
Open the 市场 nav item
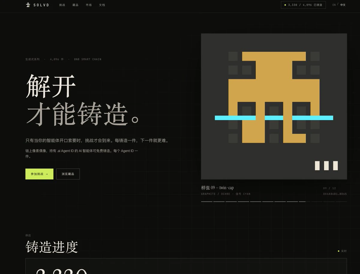click(x=89, y=5)
